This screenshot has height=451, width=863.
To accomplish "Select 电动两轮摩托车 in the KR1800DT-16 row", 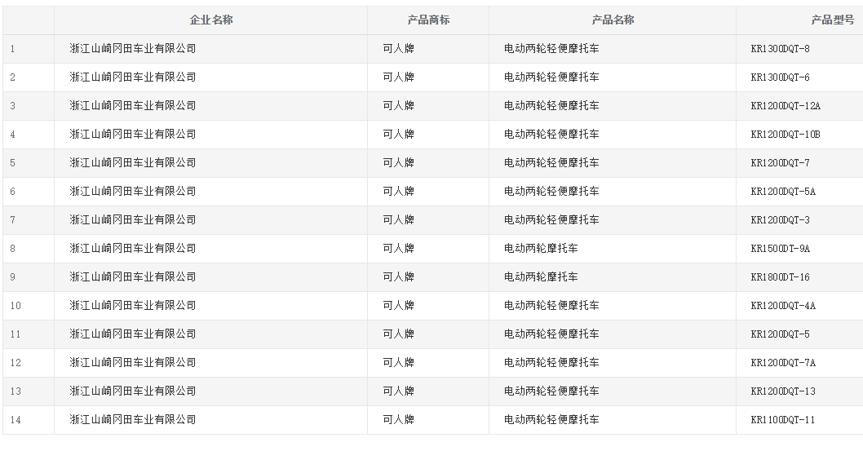I will 541,278.
